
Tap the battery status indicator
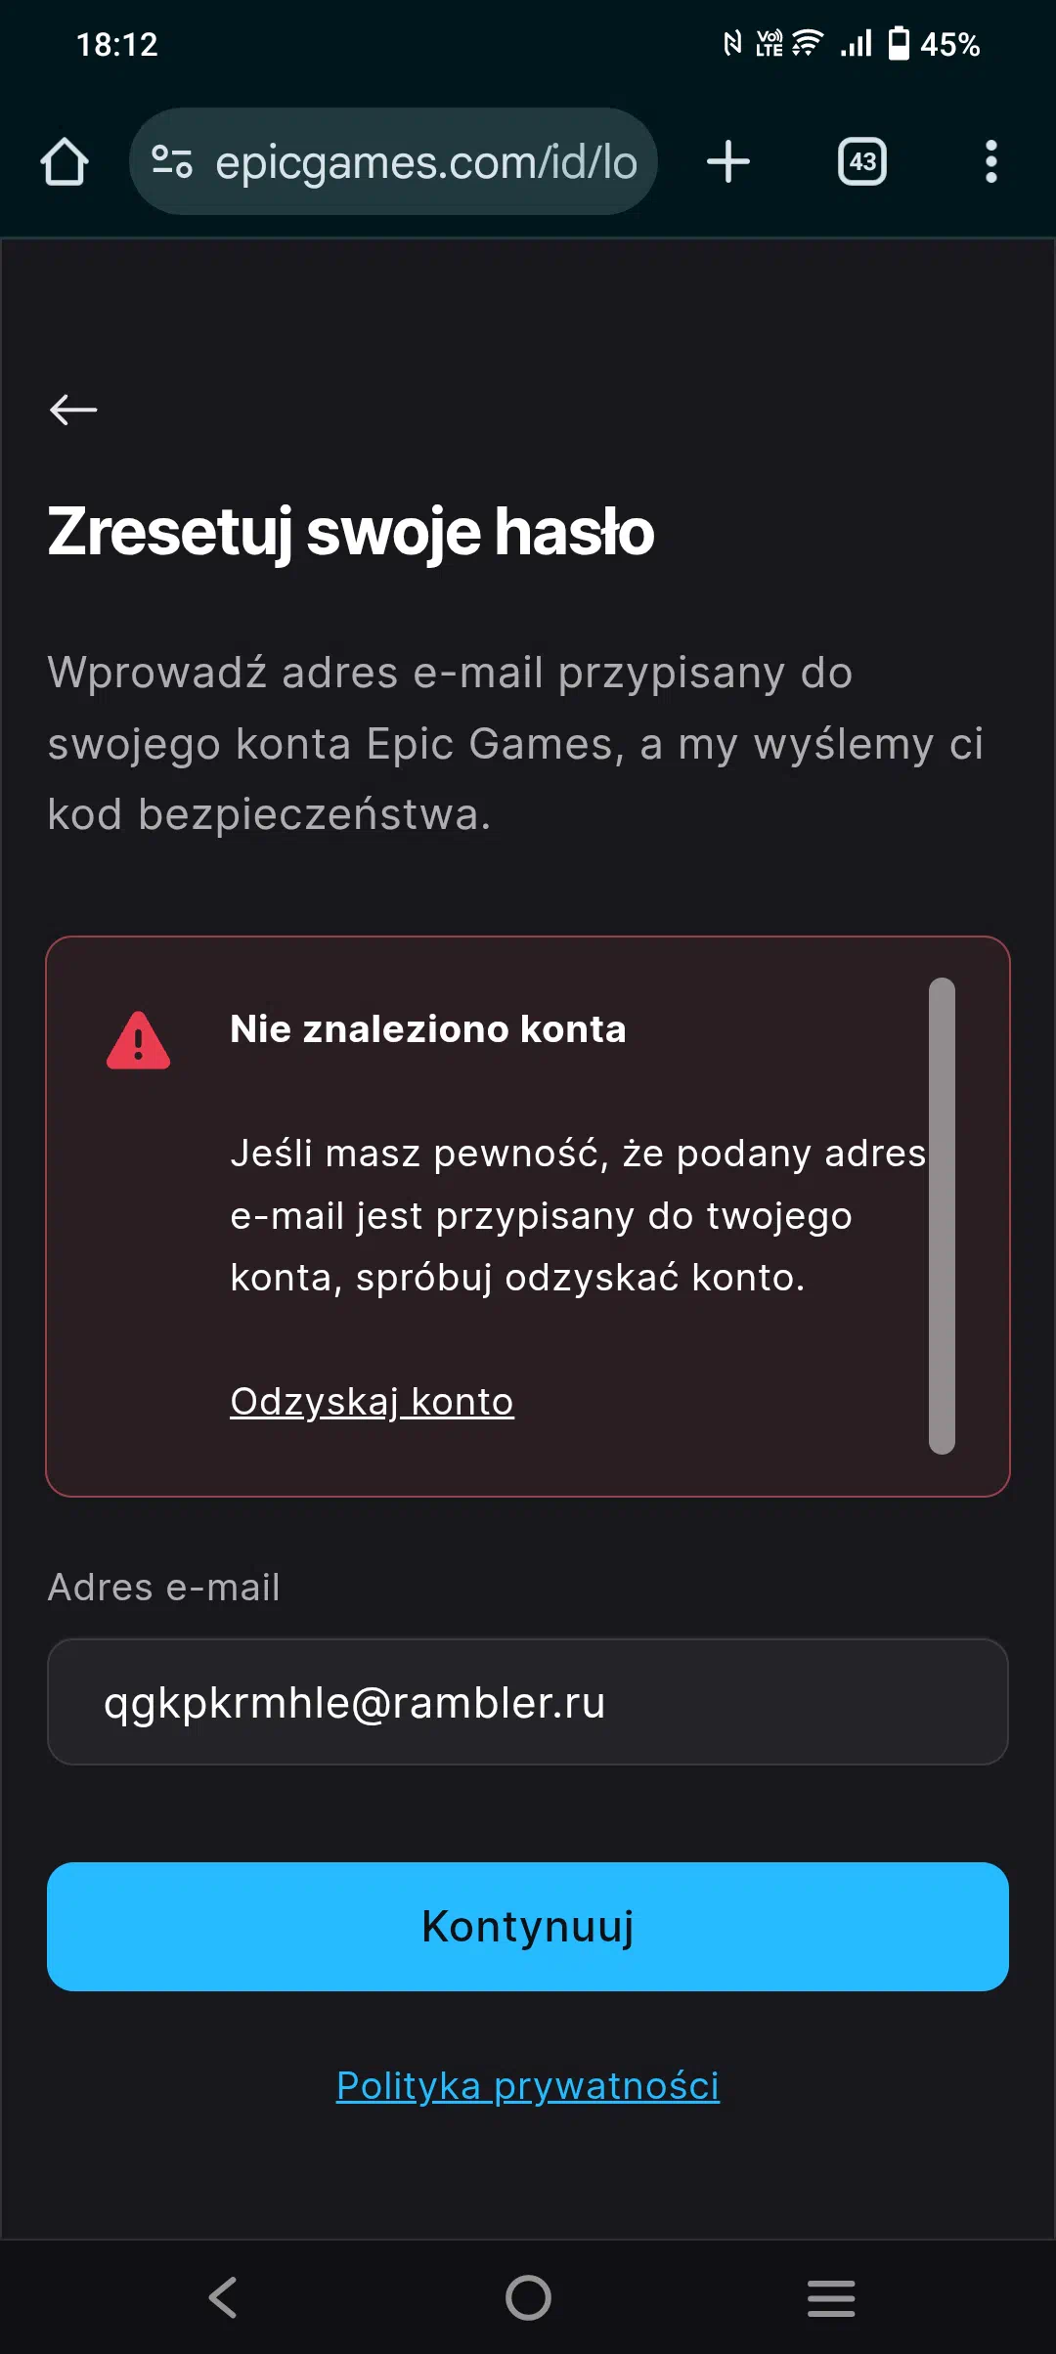(934, 44)
